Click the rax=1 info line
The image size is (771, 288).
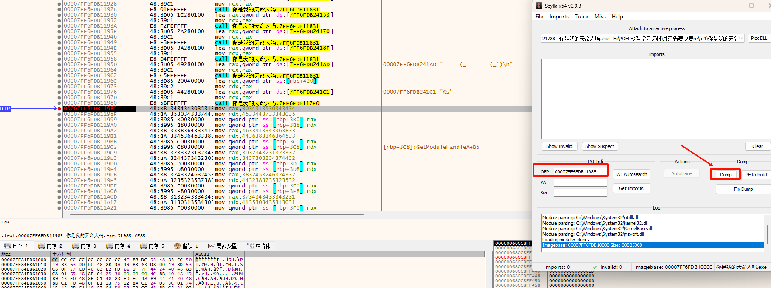click(8, 221)
